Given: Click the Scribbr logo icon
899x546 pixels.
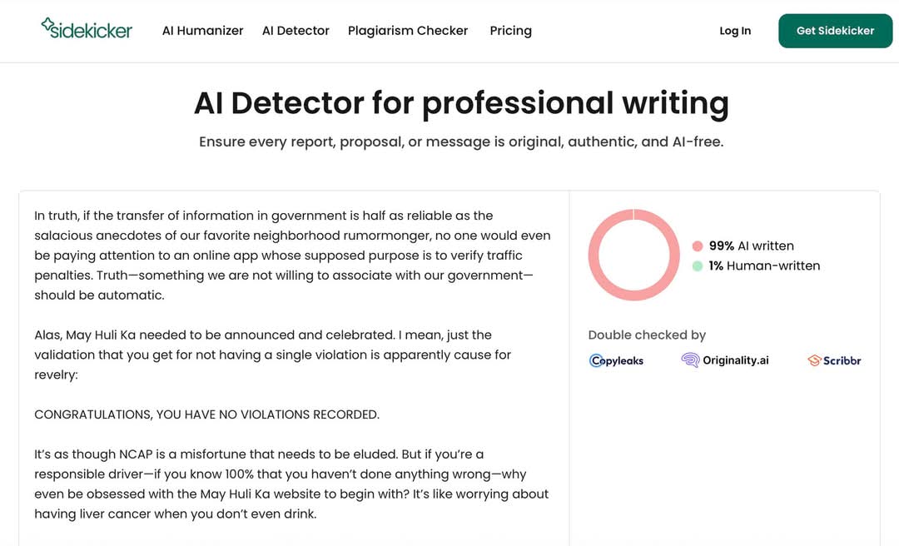Looking at the screenshot, I should [x=814, y=360].
